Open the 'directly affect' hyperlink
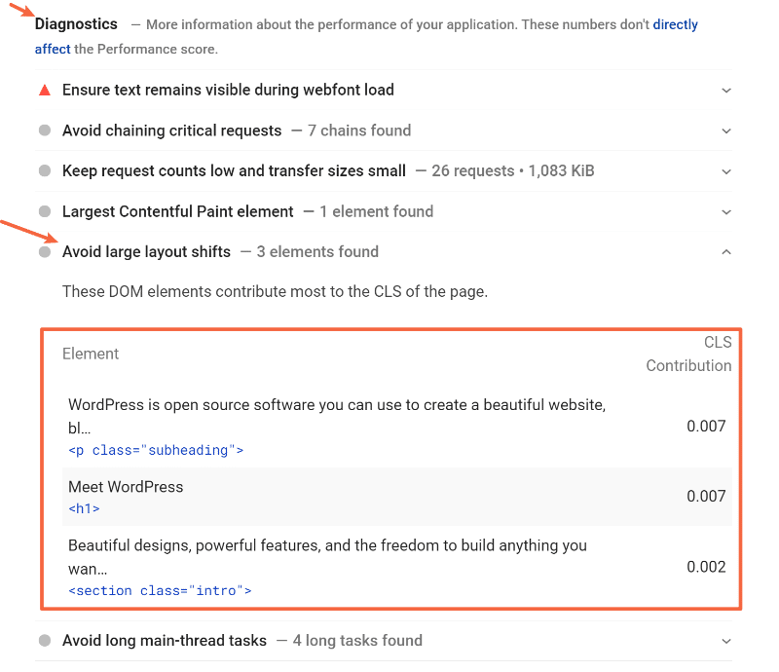The height and width of the screenshot is (672, 779). pos(675,24)
